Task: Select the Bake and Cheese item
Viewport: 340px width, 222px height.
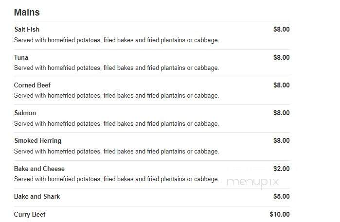Action: (39, 169)
